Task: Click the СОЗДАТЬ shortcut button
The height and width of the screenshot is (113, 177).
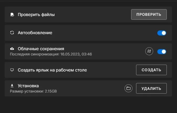Action: [x=151, y=70]
